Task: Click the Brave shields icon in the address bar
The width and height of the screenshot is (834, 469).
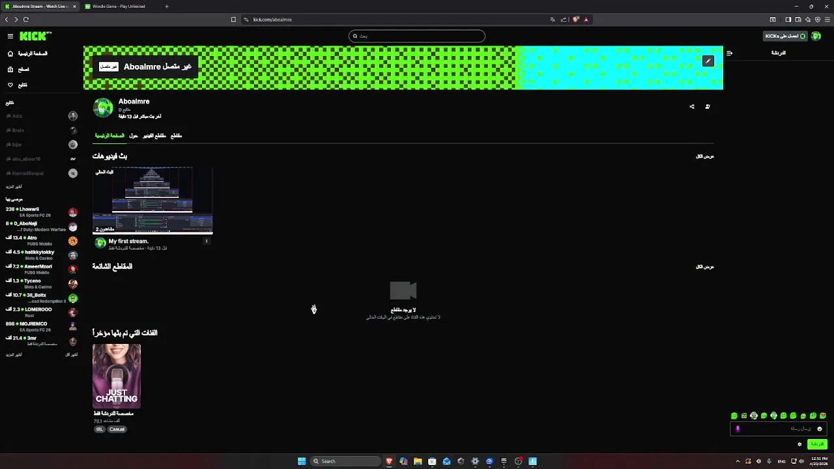Action: [x=576, y=20]
